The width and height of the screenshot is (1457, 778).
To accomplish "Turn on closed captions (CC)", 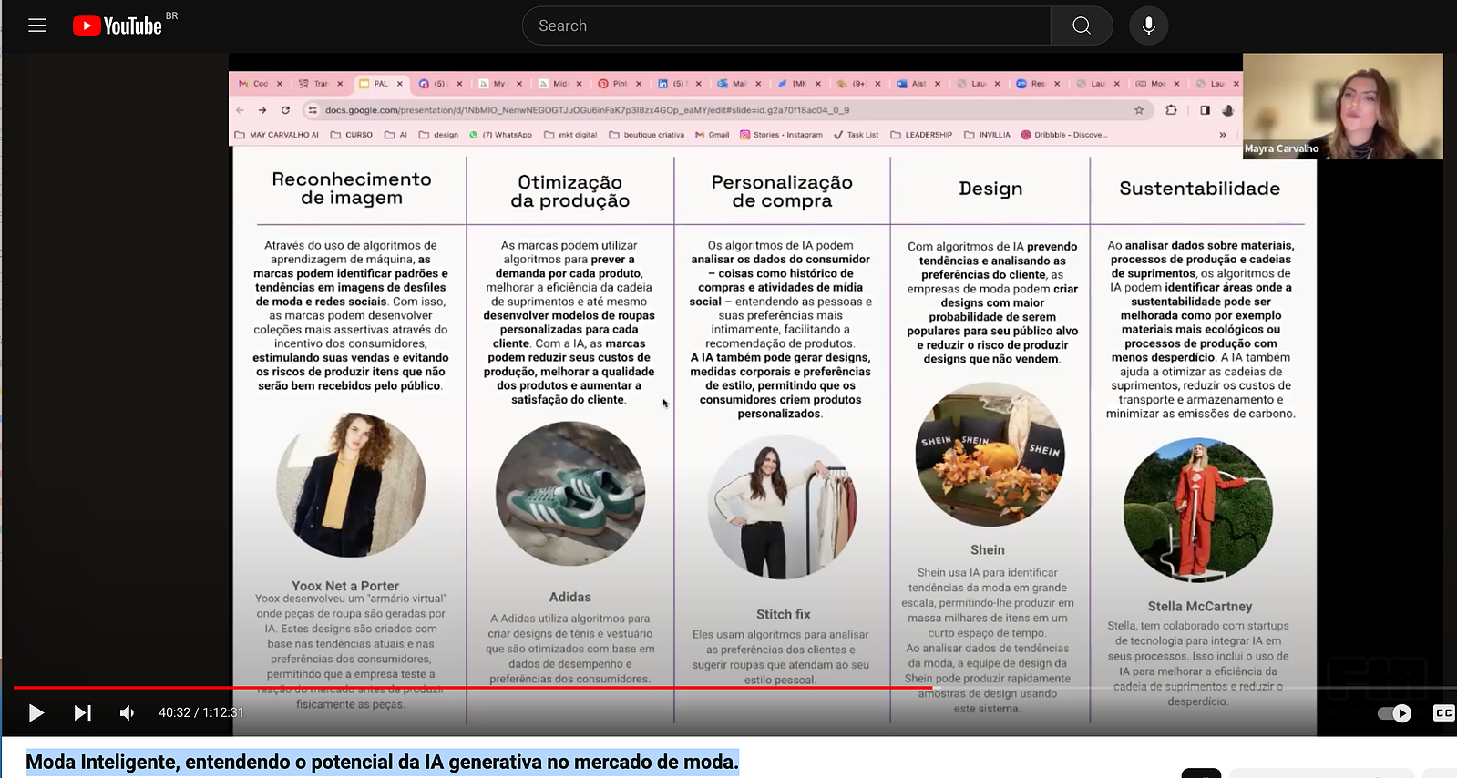I will [x=1443, y=713].
